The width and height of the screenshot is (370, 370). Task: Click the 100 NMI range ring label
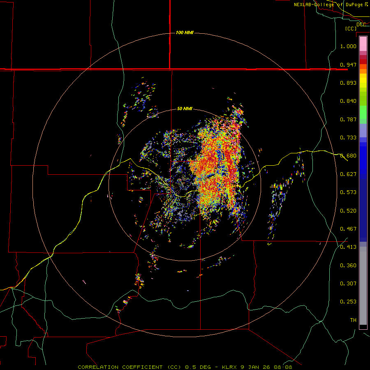click(x=185, y=32)
